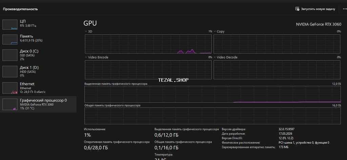The height and width of the screenshot is (160, 347).
Task: Select the Память entry label in sidebar
Action: click(x=26, y=36)
